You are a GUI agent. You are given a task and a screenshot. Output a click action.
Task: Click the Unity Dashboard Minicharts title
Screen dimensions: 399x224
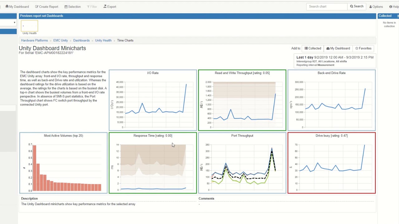click(x=52, y=48)
